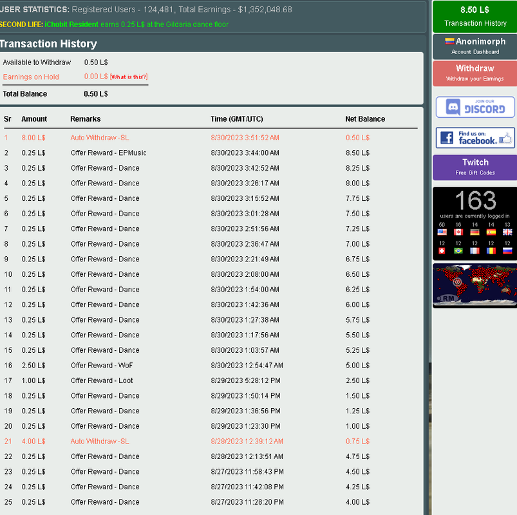
Task: Click the Canada flag icon
Action: click(x=458, y=232)
